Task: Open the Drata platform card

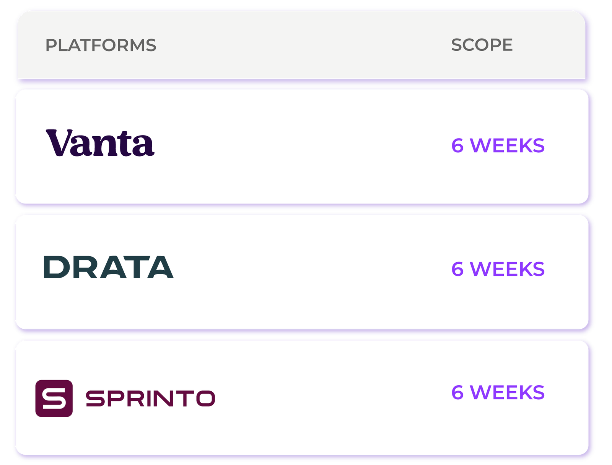Action: [302, 272]
